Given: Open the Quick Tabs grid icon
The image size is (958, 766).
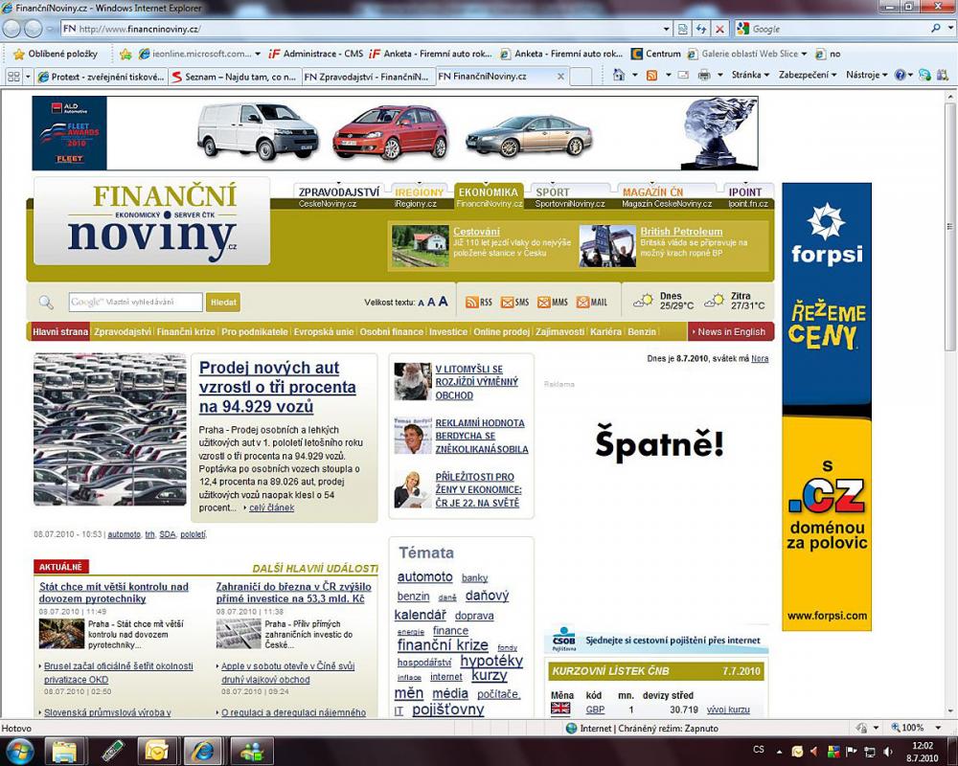Looking at the screenshot, I should [x=13, y=76].
